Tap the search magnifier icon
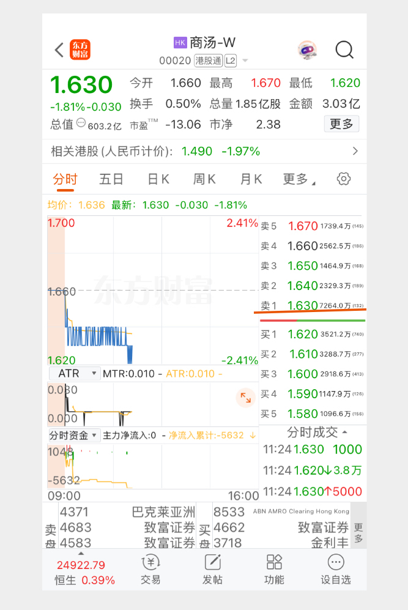The image size is (408, 610). point(344,50)
